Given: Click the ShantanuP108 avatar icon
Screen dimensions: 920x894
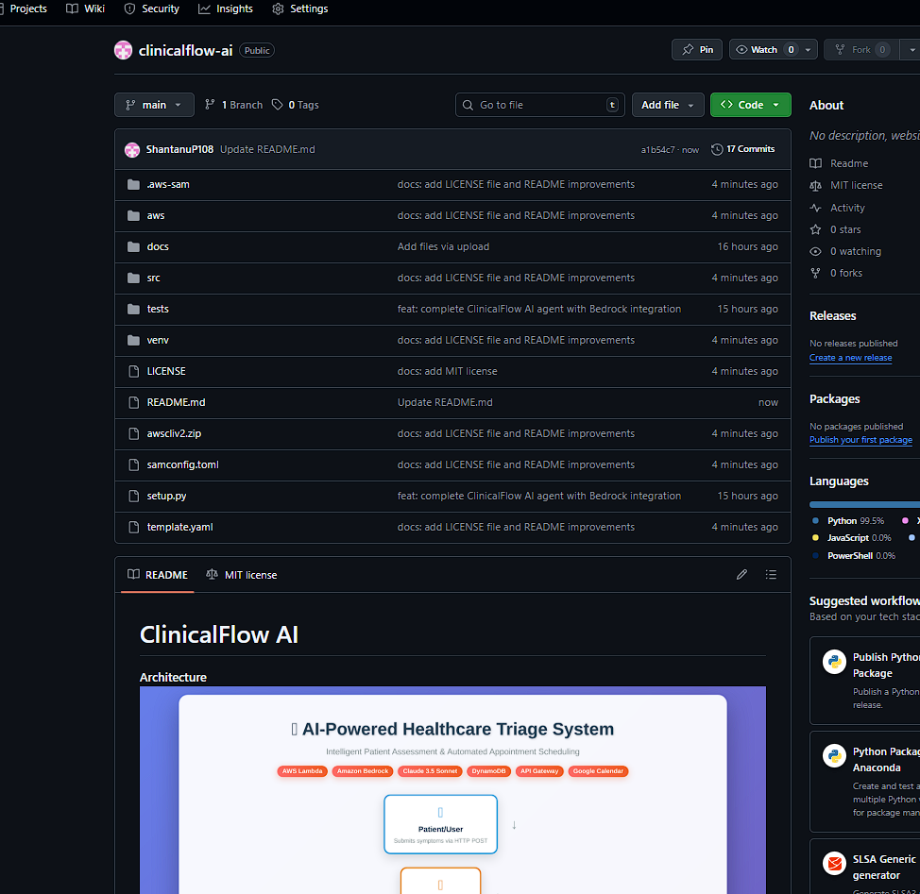Looking at the screenshot, I should (132, 149).
